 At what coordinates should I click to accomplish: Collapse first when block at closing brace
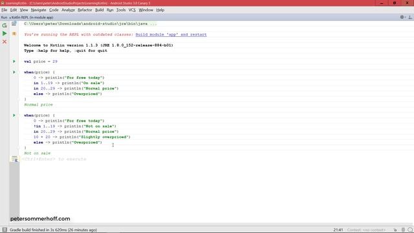(x=19, y=99)
